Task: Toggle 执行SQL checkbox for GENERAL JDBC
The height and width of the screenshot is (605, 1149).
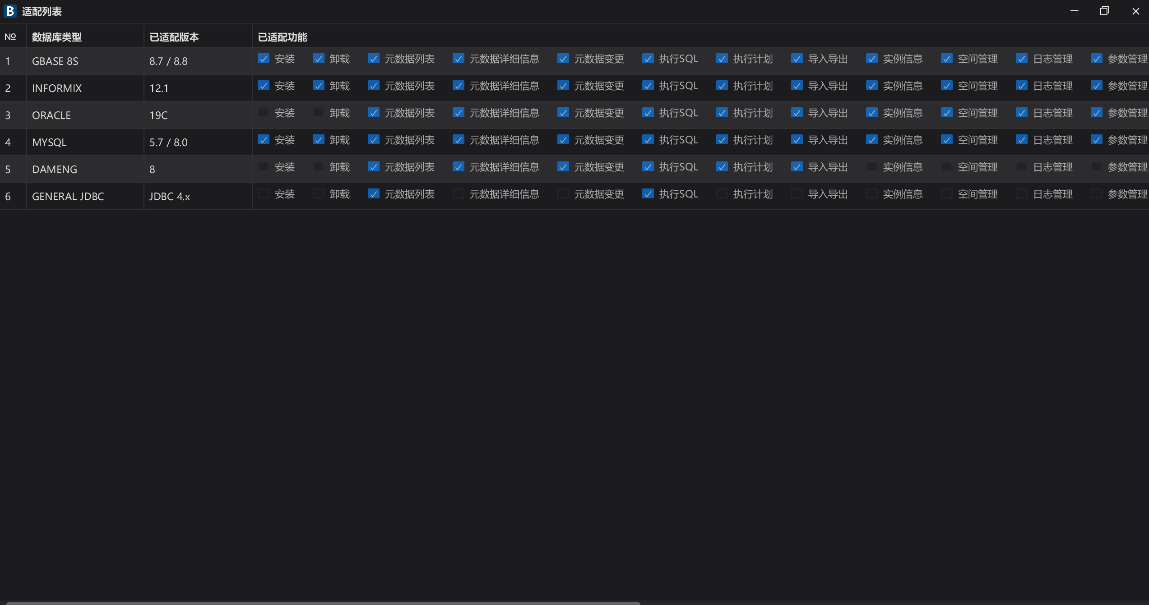Action: click(648, 194)
